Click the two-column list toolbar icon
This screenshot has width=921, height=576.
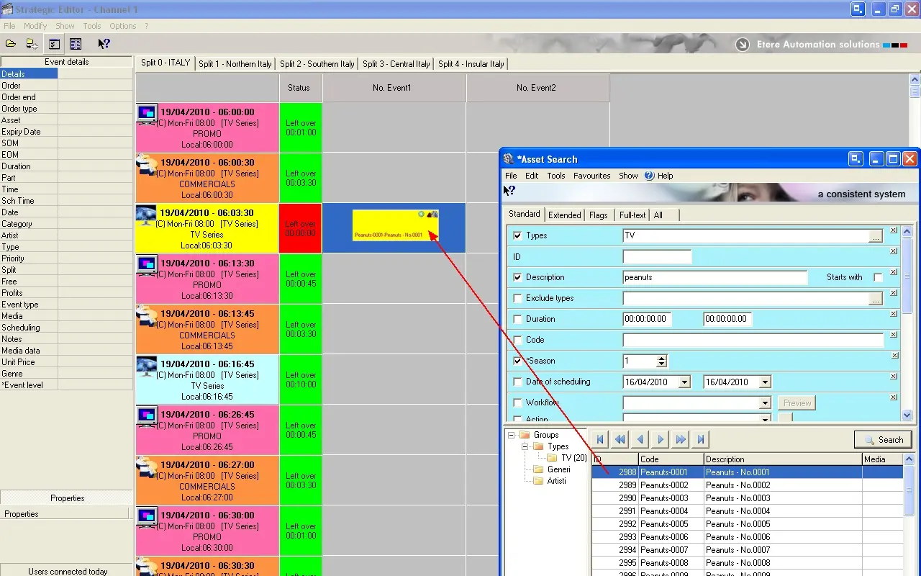[x=76, y=44]
